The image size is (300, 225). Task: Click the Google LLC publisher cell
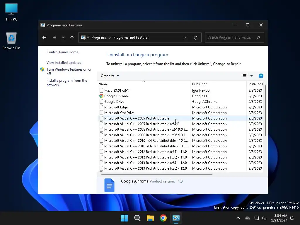click(201, 96)
